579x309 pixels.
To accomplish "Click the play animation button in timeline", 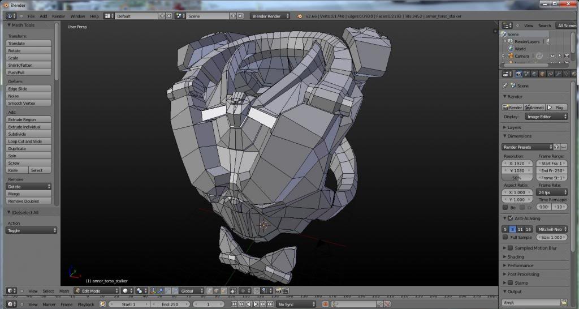I will [x=257, y=304].
